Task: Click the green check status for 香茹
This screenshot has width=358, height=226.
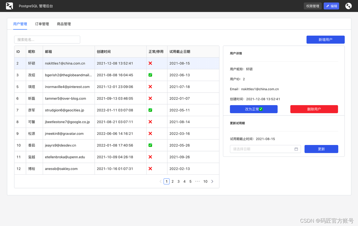Action: 150,145
